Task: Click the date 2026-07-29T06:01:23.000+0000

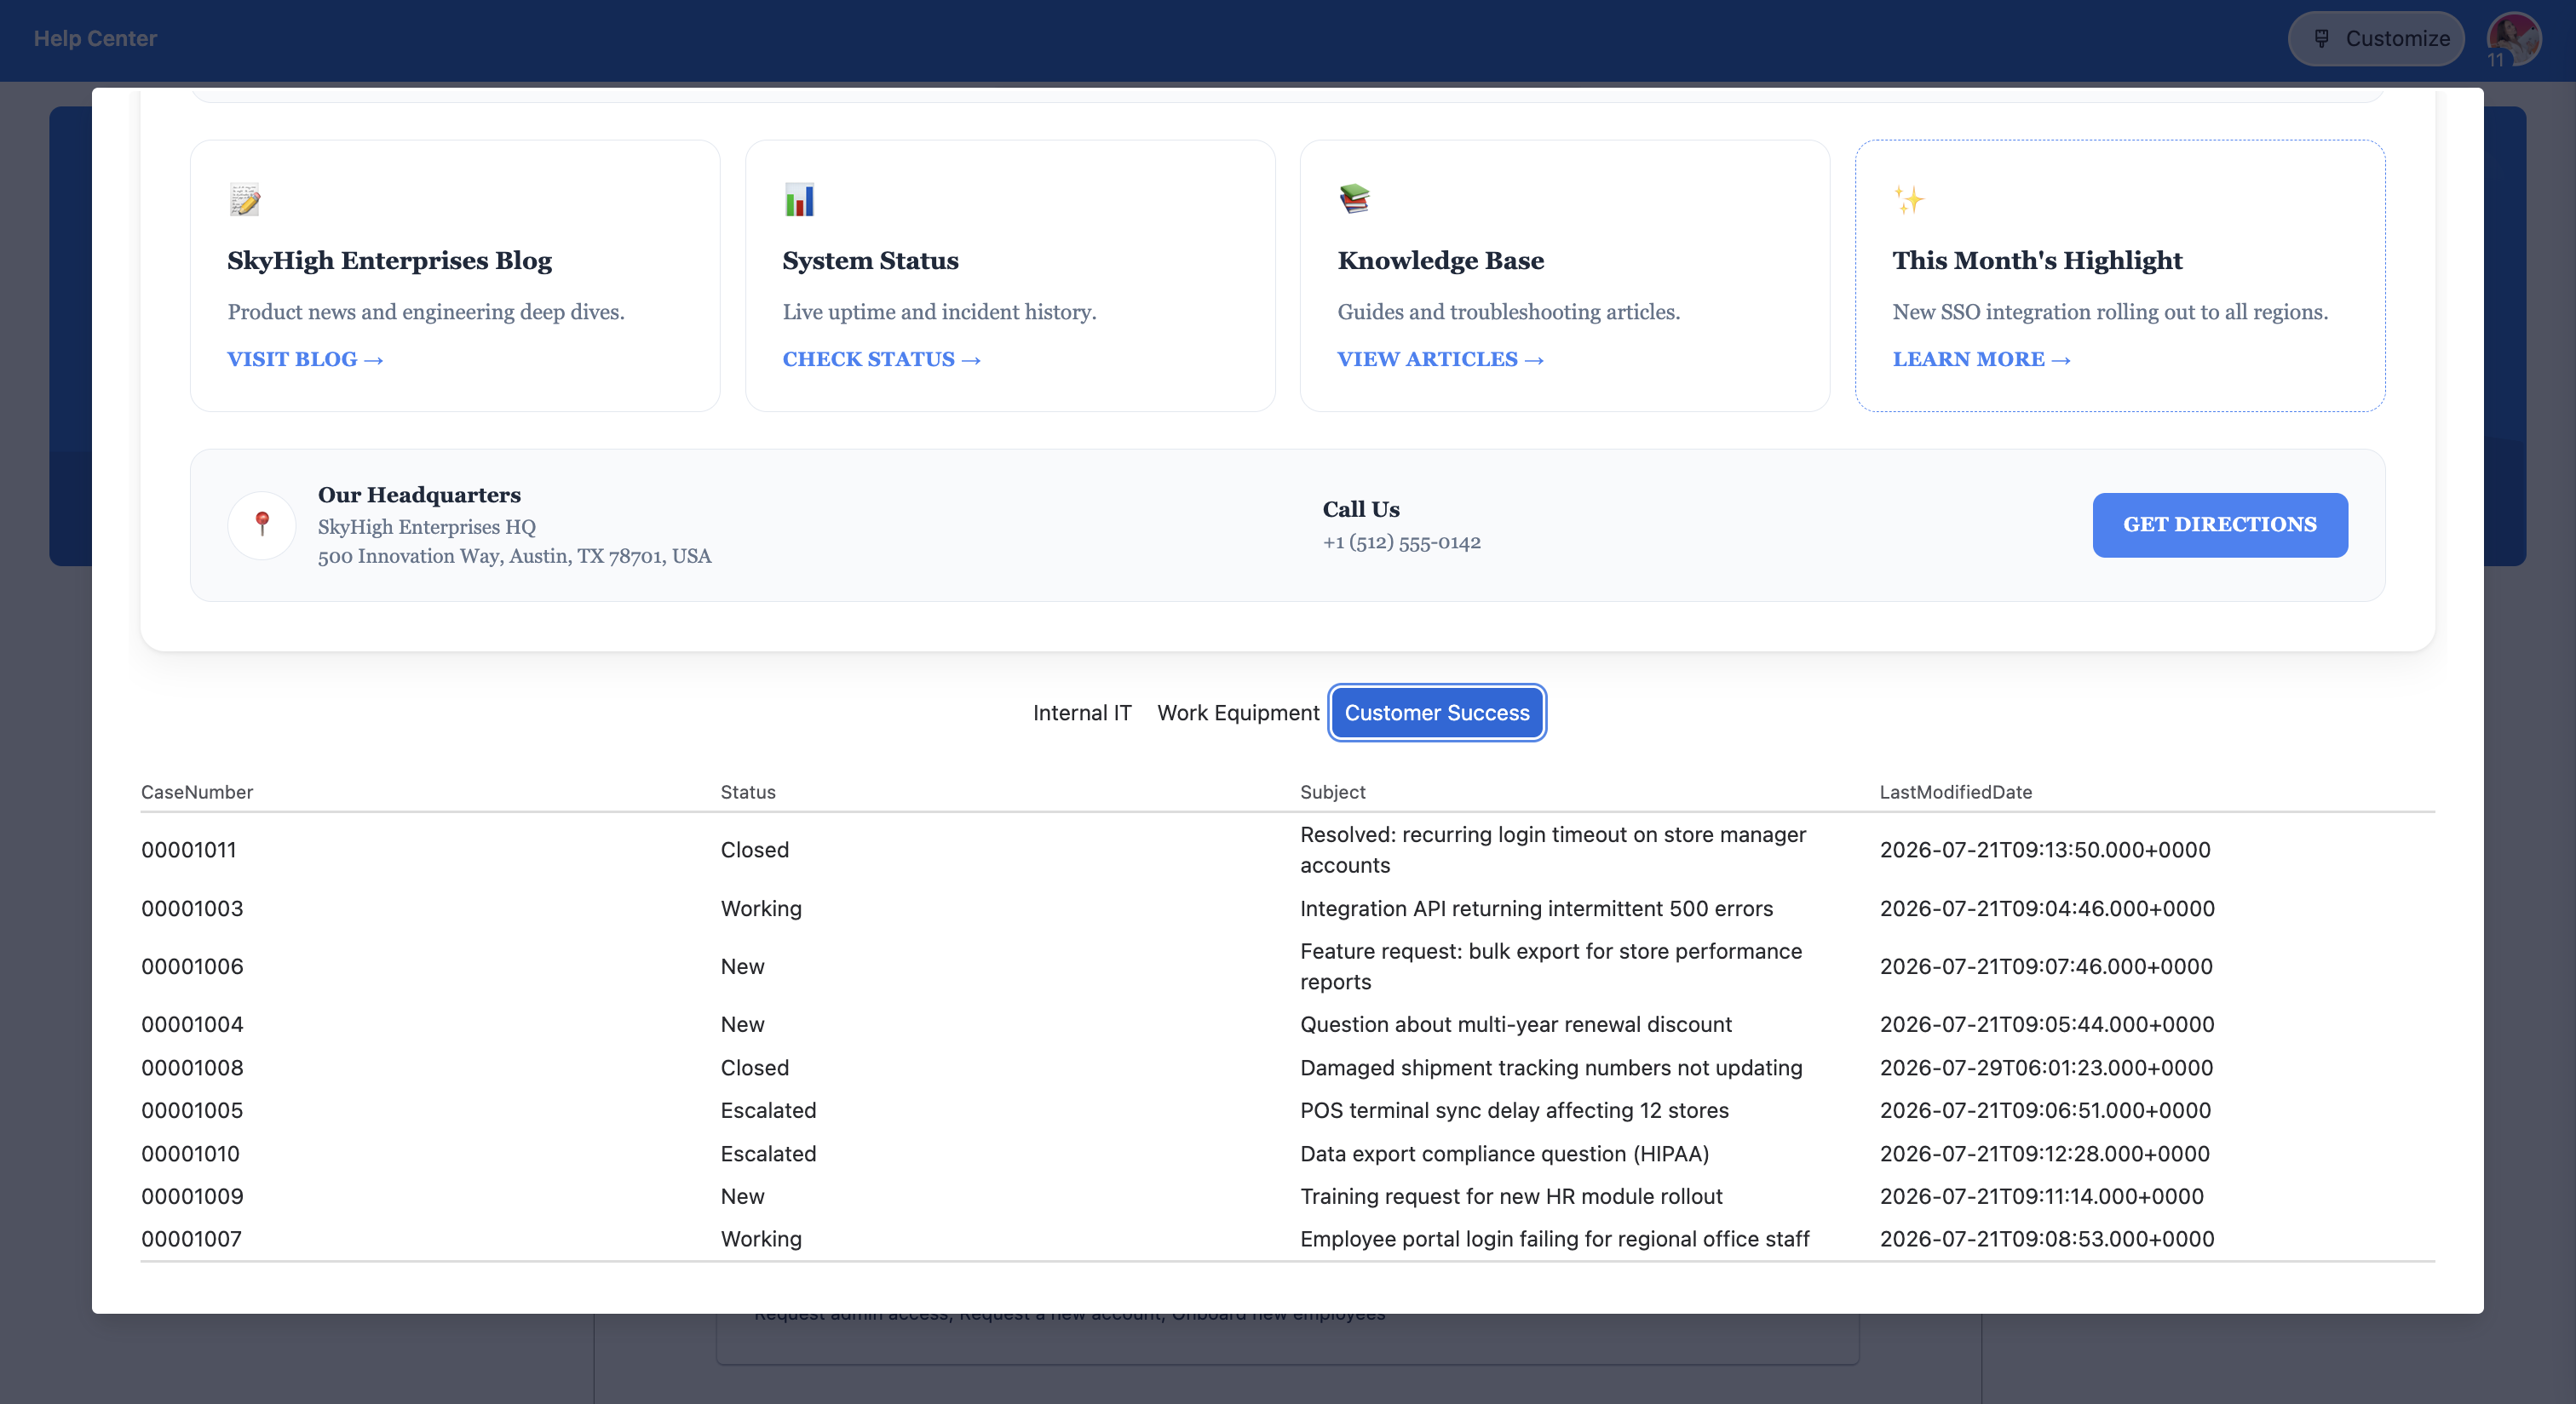Action: 2046,1067
